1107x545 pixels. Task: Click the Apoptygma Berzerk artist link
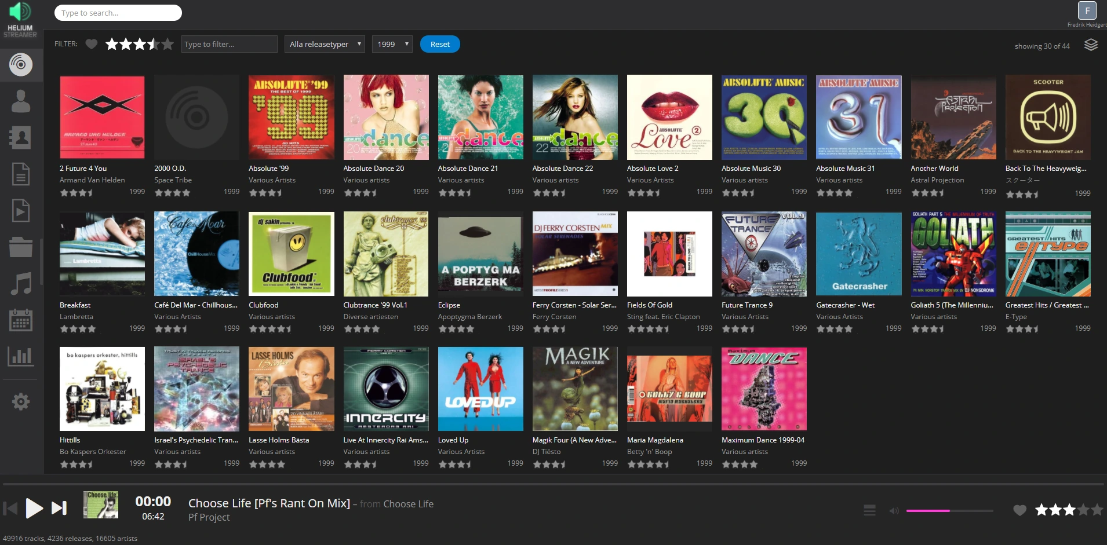[x=470, y=317]
